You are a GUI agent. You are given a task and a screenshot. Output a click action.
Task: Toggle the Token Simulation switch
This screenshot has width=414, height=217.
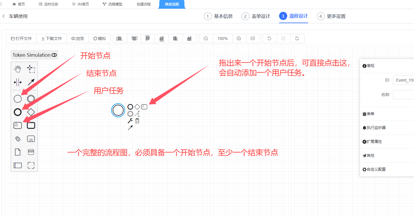click(54, 55)
